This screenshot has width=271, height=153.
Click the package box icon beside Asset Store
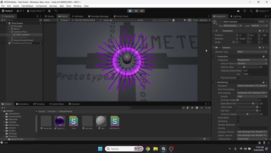point(49,11)
